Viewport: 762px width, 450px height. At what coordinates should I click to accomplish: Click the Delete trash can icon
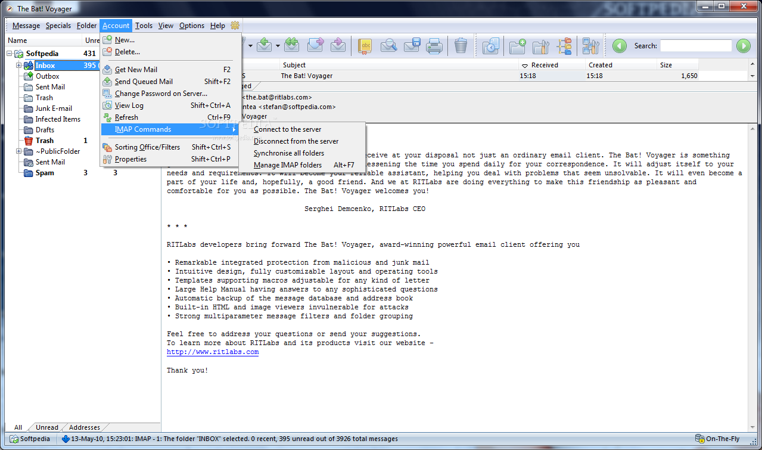point(461,45)
